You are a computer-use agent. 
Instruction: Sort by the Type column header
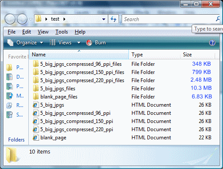pos(154,55)
